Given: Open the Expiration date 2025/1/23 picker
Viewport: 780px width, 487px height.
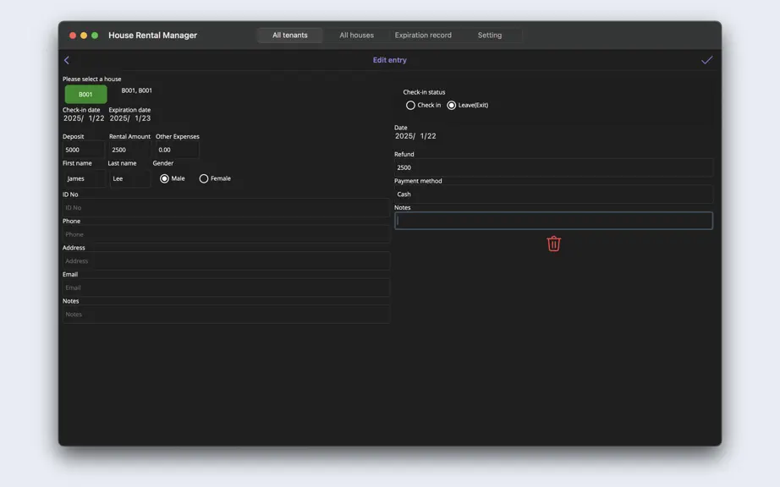Looking at the screenshot, I should pos(129,118).
